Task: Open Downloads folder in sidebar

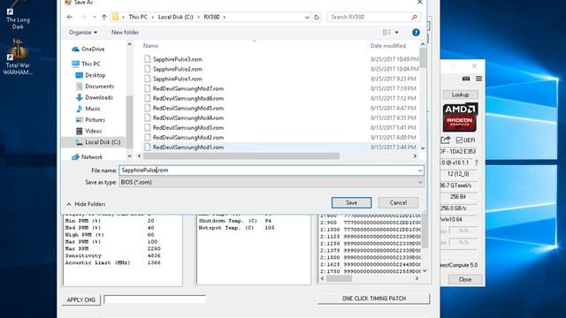Action: (95, 97)
